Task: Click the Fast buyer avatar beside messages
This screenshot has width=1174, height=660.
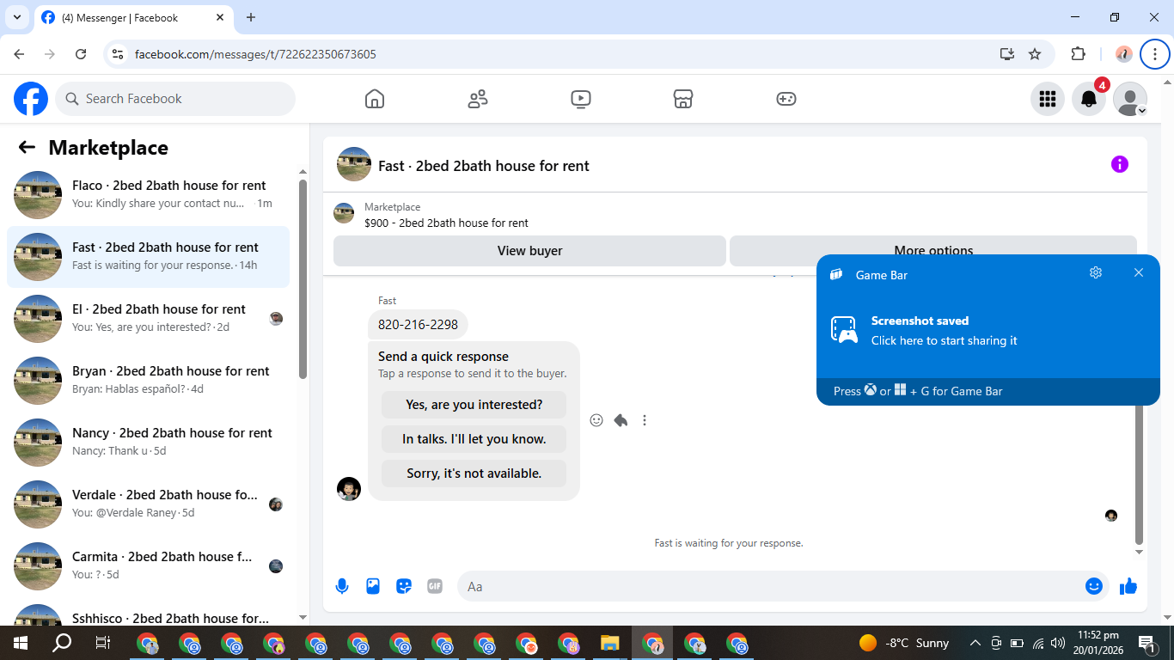Action: (349, 489)
